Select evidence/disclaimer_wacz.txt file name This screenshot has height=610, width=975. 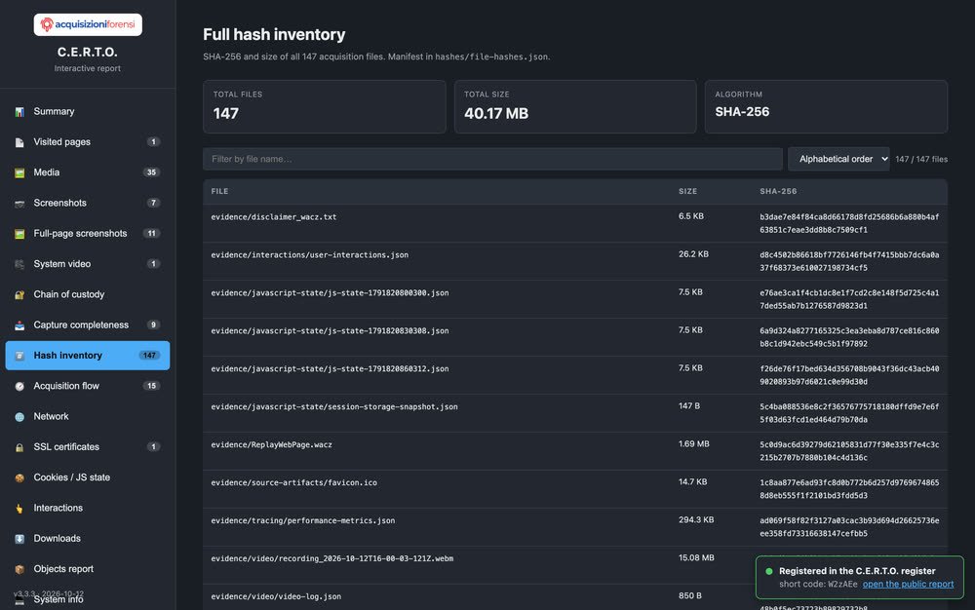274,216
